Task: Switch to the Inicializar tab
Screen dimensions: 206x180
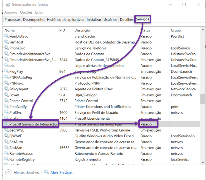Action: [x=94, y=20]
